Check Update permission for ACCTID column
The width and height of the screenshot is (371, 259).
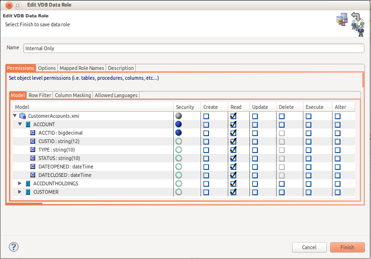pos(255,133)
